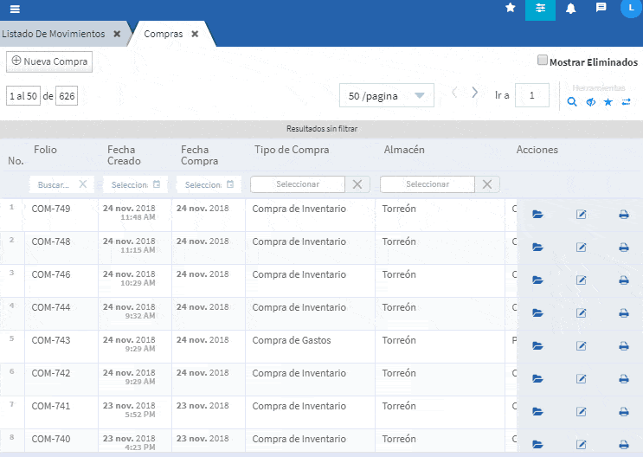
Task: Clear Tipo de Compra filter
Action: (x=357, y=184)
